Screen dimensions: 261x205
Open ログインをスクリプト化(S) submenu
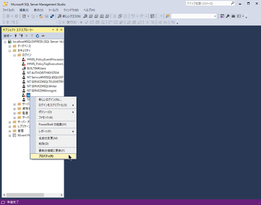[x=53, y=105]
